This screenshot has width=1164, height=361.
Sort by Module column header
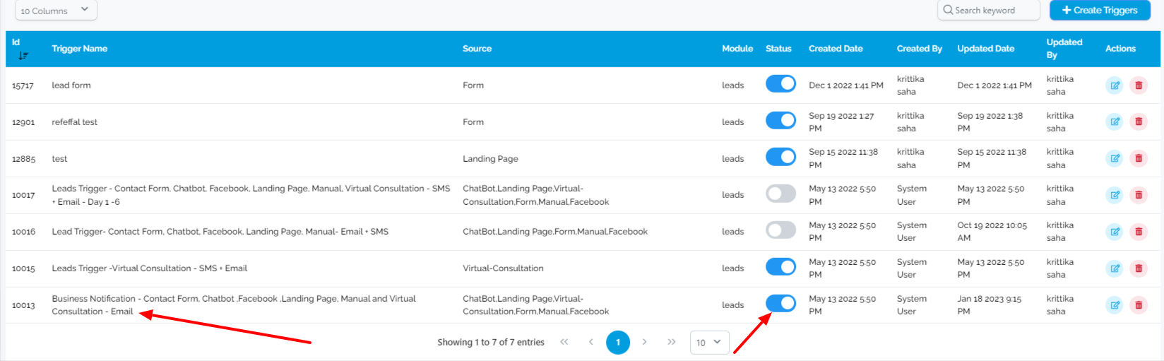pyautogui.click(x=737, y=49)
